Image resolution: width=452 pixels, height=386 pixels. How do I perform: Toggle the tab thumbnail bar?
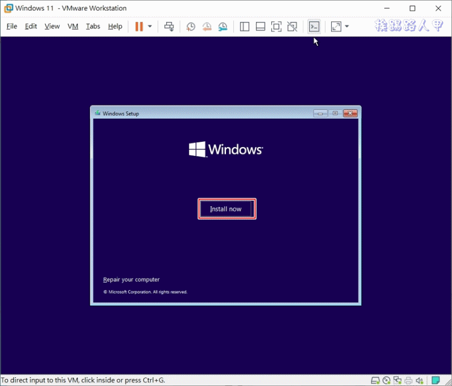point(260,26)
